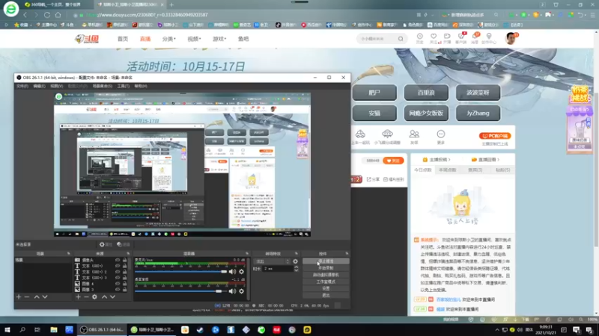Open source properties gear in sources toolbar
Viewport: 599px width, 336px height.
click(x=95, y=296)
